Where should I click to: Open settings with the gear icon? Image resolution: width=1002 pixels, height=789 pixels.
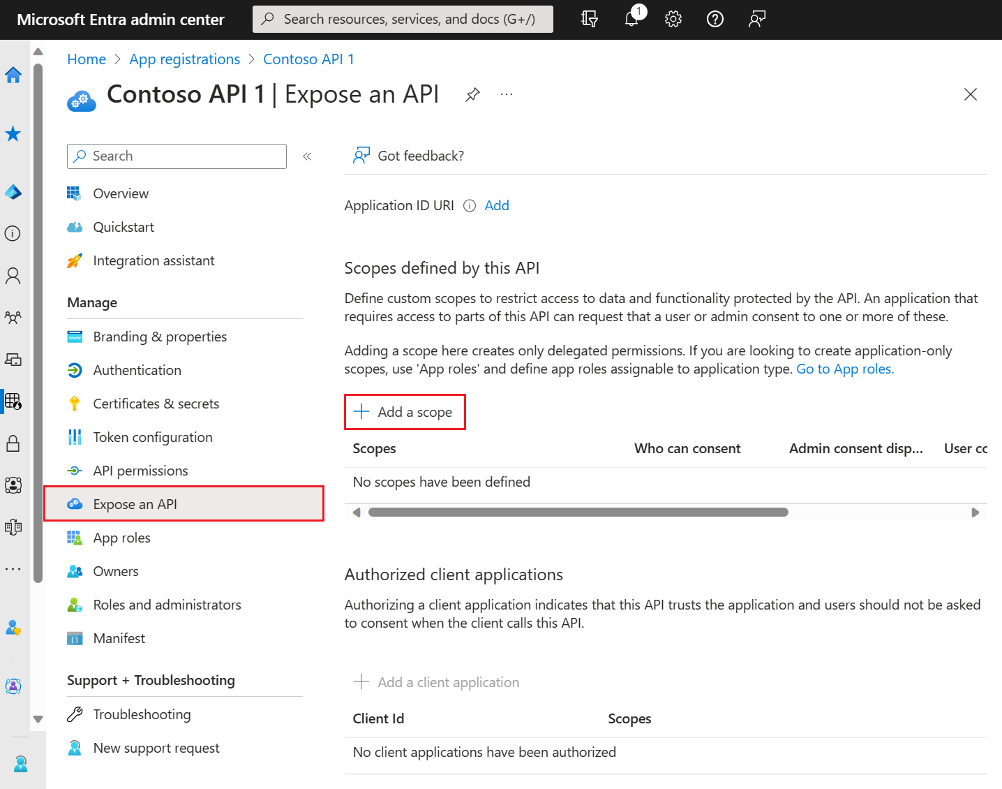[x=673, y=19]
